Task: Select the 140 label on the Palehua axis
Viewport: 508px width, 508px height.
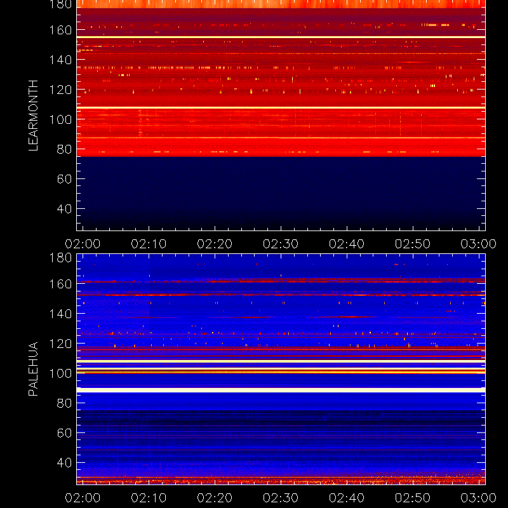Action: [x=60, y=314]
